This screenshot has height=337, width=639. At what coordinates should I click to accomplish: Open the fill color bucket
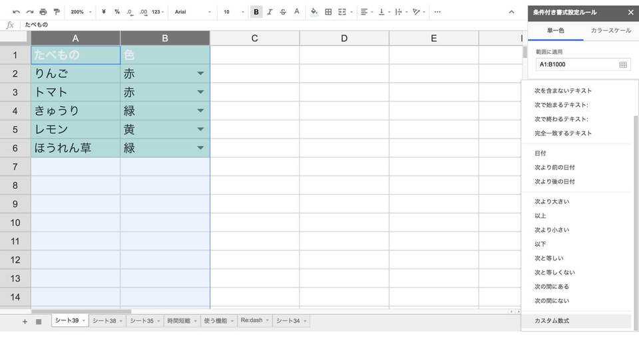coord(314,12)
